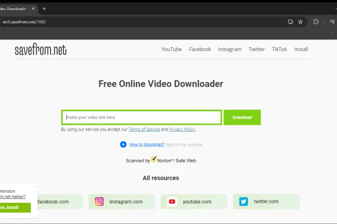Open the Facebook navigation item
Viewport: 337px width, 224px height.
pos(200,49)
